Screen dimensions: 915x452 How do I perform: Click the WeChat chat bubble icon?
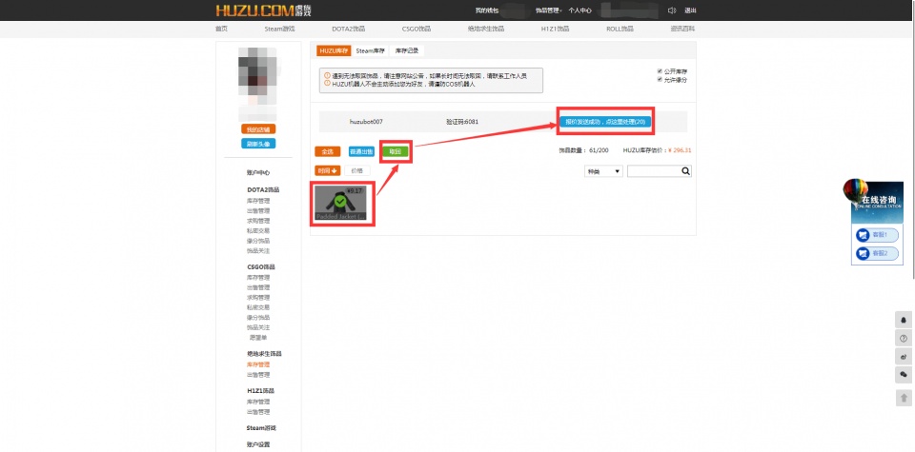(x=904, y=376)
